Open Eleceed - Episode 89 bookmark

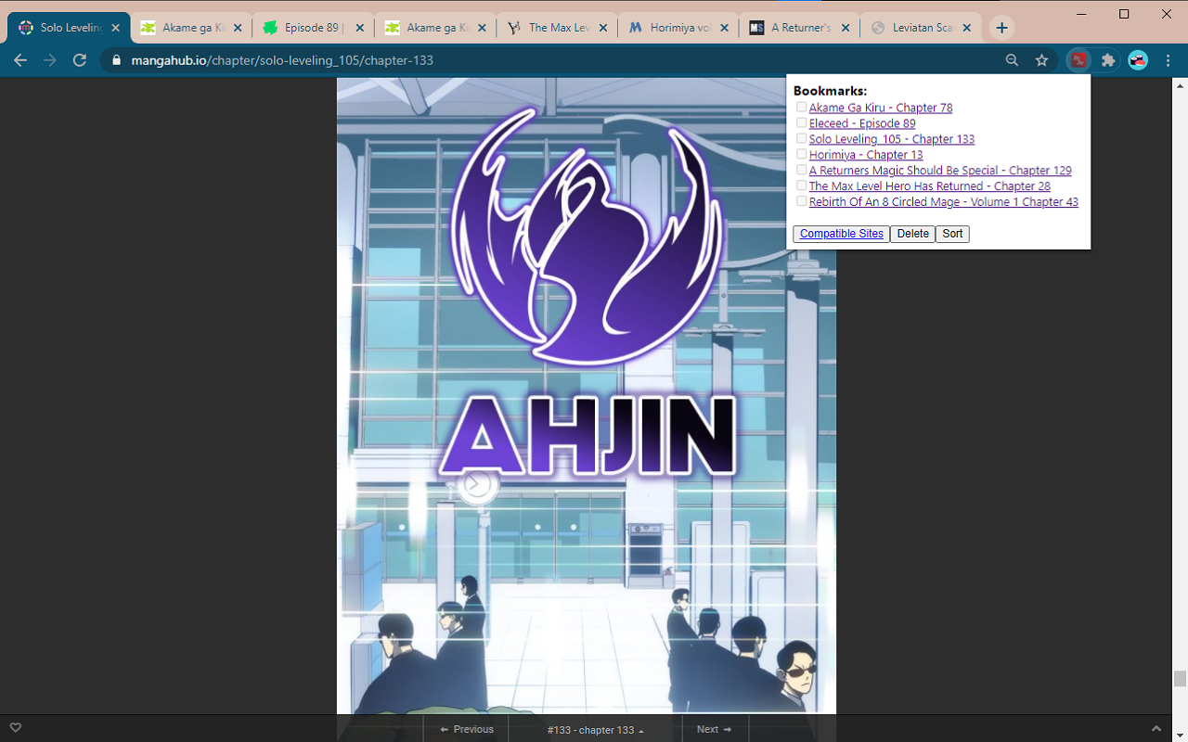(862, 123)
